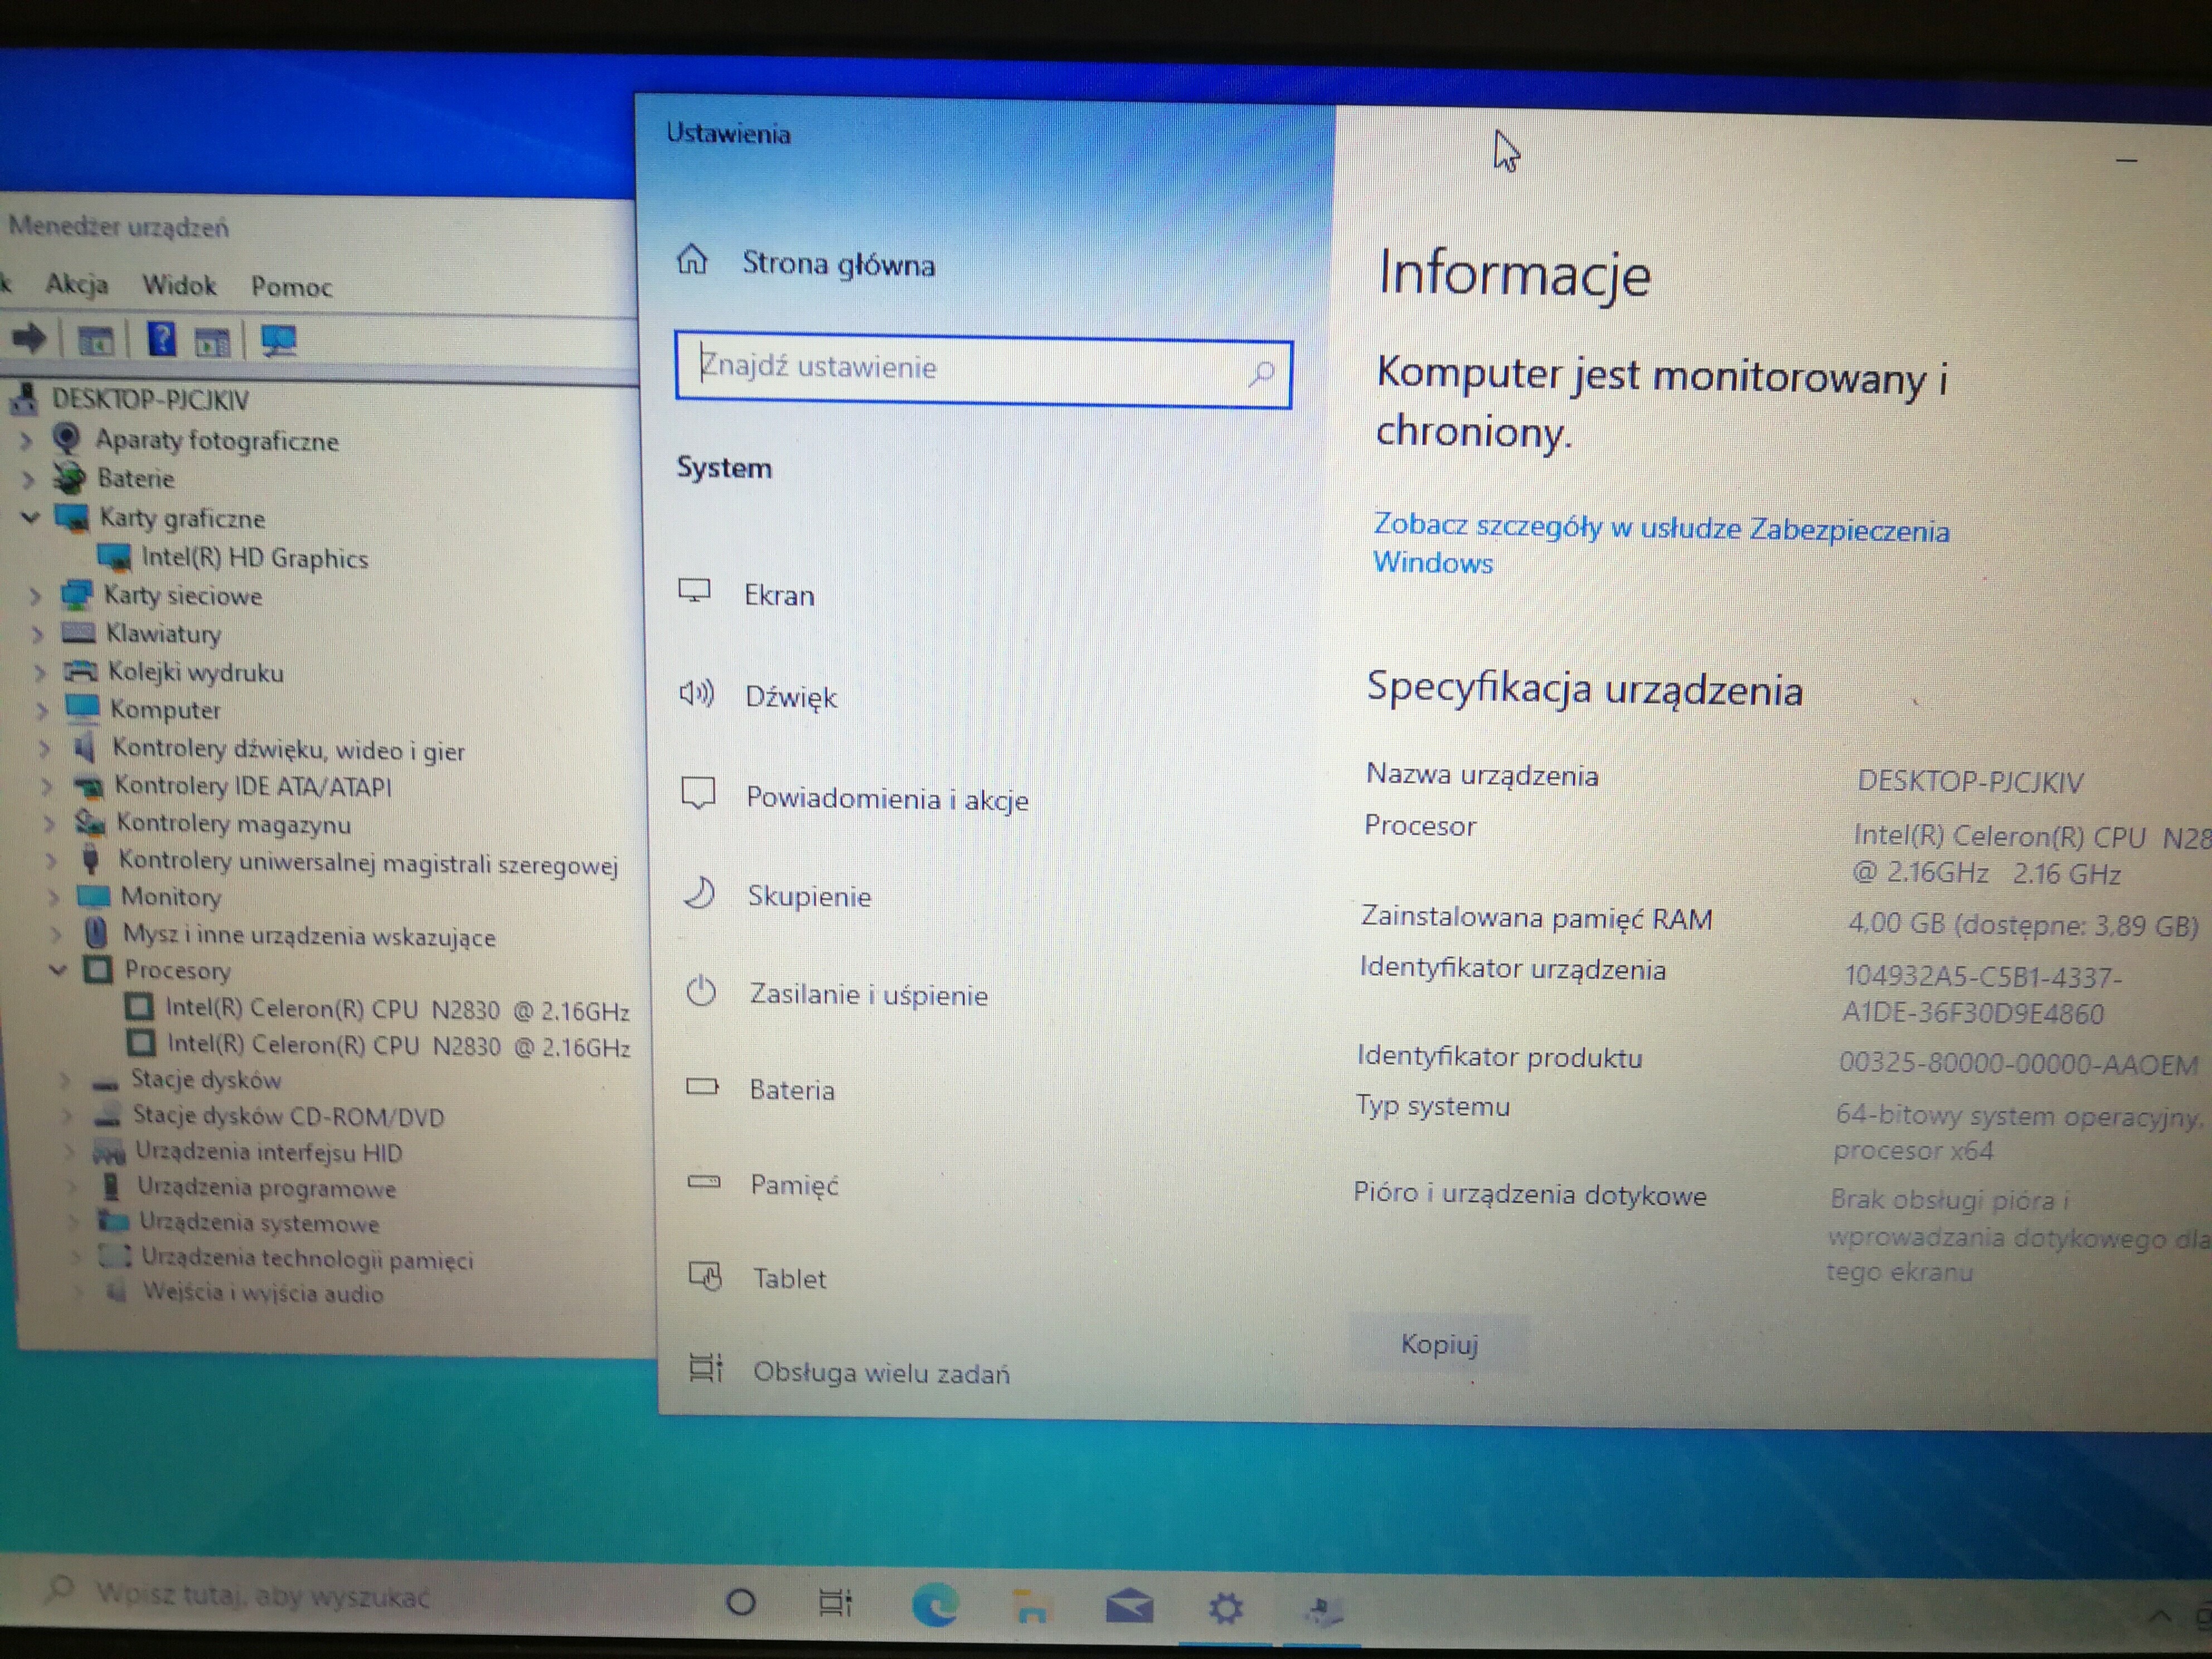Open Microsoft Edge from the taskbar

[x=935, y=1605]
